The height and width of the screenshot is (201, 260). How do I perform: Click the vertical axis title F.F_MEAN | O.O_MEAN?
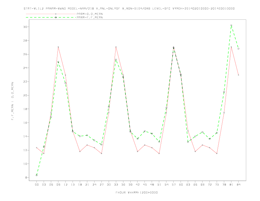(x=12, y=101)
